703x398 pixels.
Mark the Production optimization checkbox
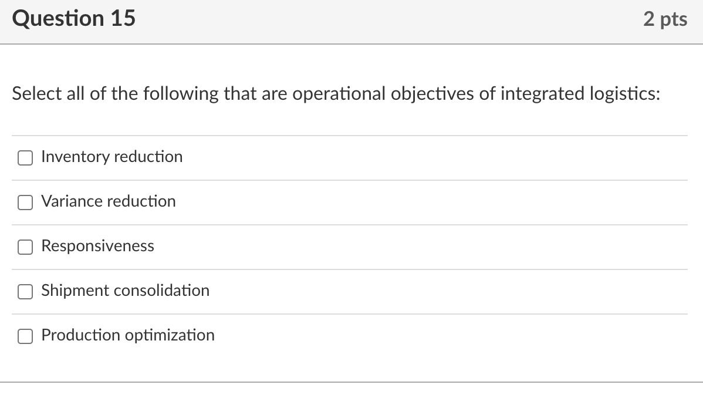tap(25, 336)
